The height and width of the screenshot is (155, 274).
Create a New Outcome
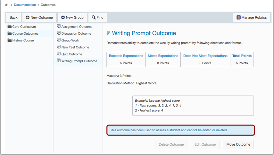[39, 18]
